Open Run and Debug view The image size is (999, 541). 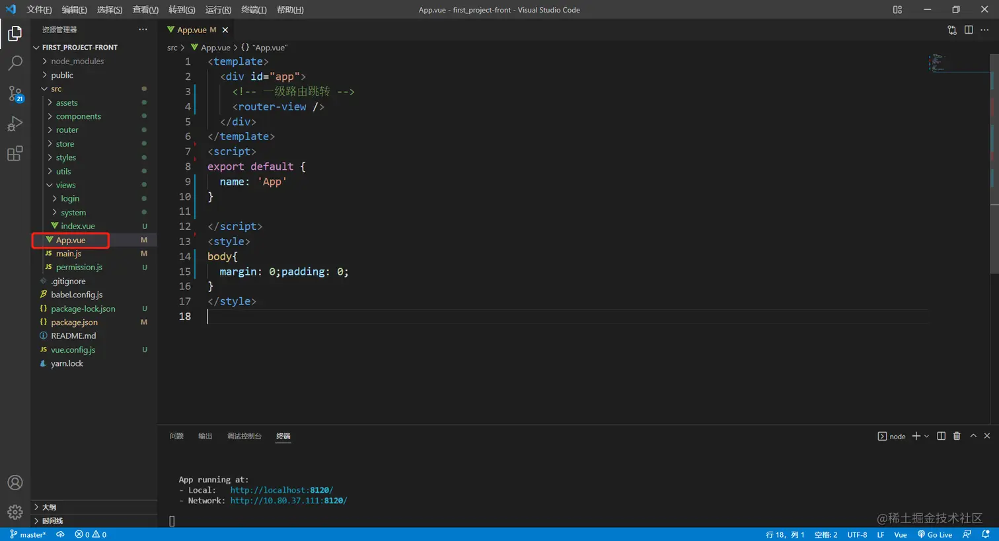(x=15, y=124)
